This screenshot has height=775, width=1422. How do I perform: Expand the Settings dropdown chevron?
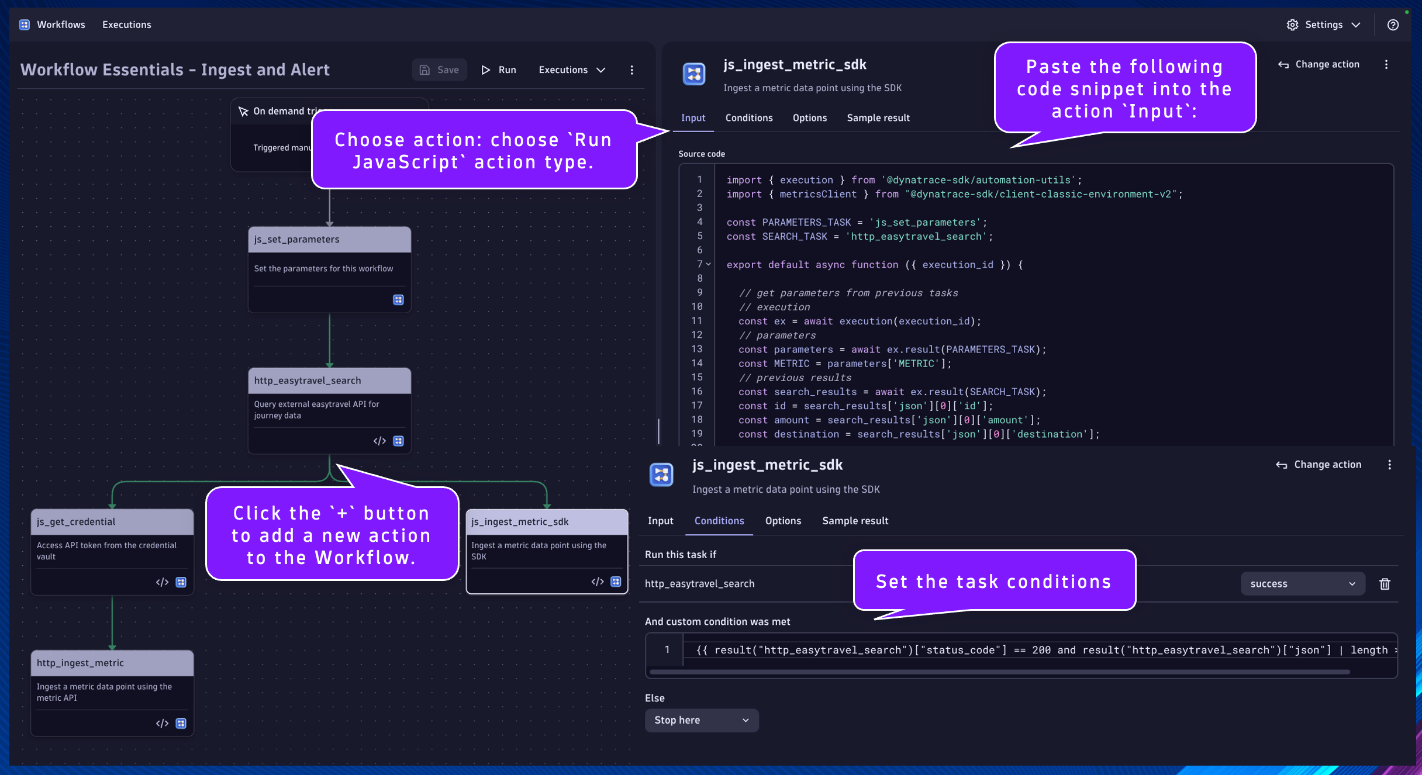coord(1356,25)
